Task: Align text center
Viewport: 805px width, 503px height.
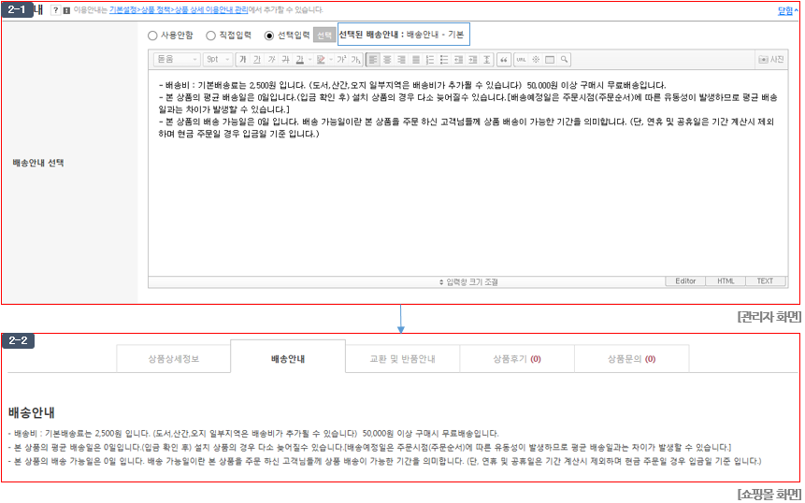Action: click(x=387, y=60)
